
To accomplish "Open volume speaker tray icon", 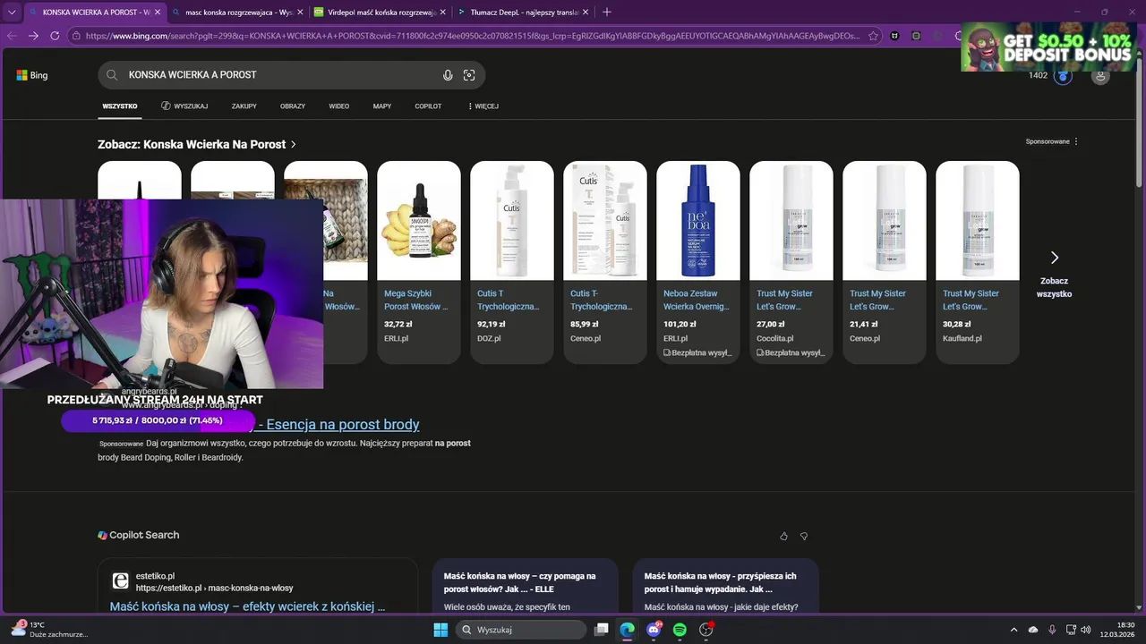I will pyautogui.click(x=1086, y=630).
